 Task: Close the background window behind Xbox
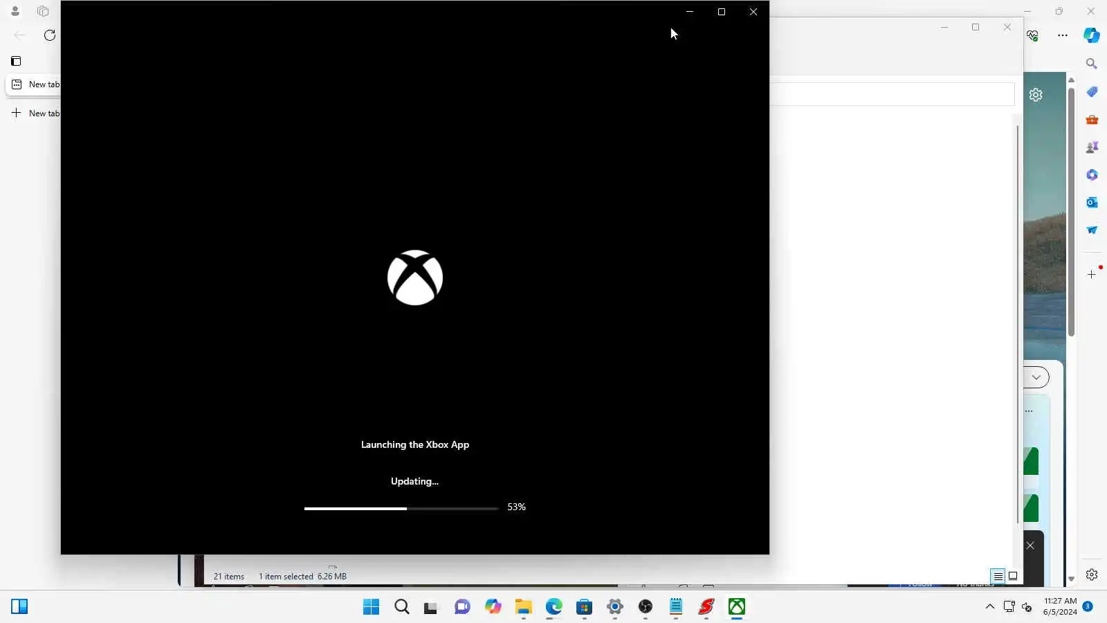point(1007,27)
